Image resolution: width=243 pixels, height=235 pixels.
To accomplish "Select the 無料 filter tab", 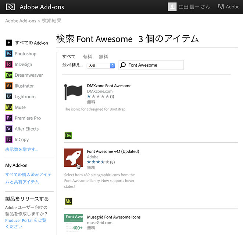I will coord(103,56).
